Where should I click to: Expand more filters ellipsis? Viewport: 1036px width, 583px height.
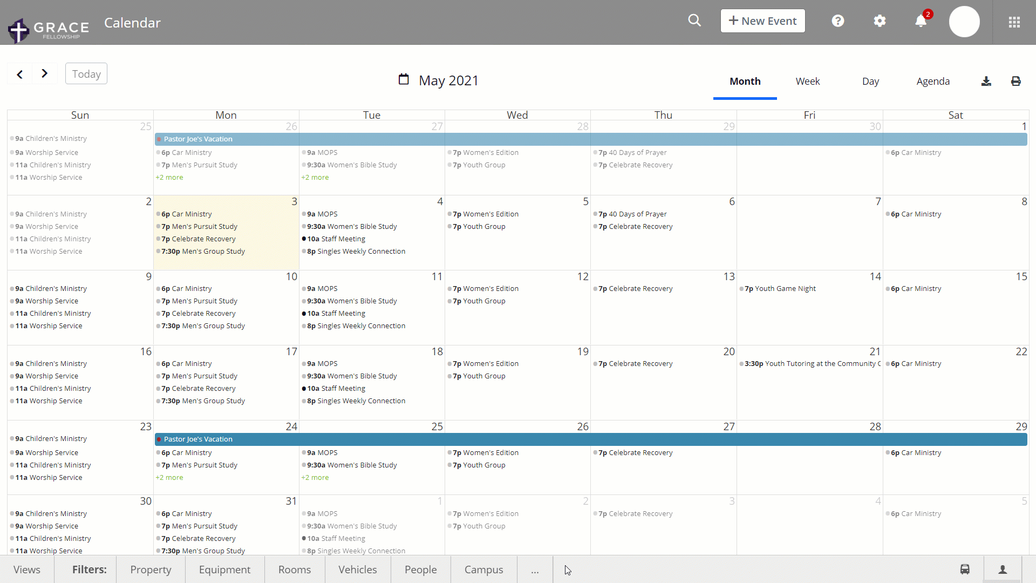click(534, 570)
